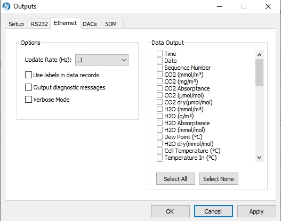Click the data list scroll up arrow
The width and height of the screenshot is (281, 221).
259,55
